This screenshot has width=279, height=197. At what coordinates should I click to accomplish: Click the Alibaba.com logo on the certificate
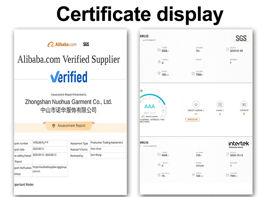(x=62, y=44)
